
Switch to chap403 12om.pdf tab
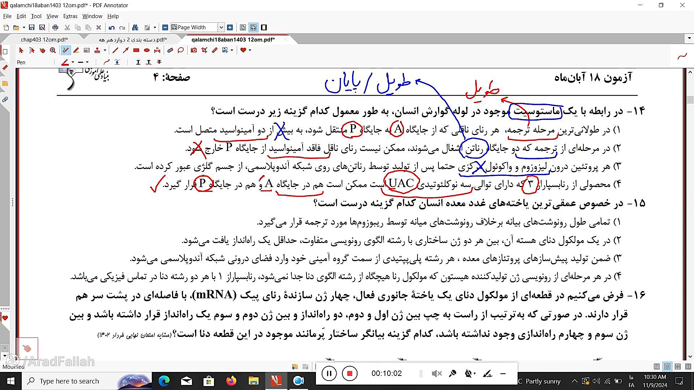(x=44, y=39)
